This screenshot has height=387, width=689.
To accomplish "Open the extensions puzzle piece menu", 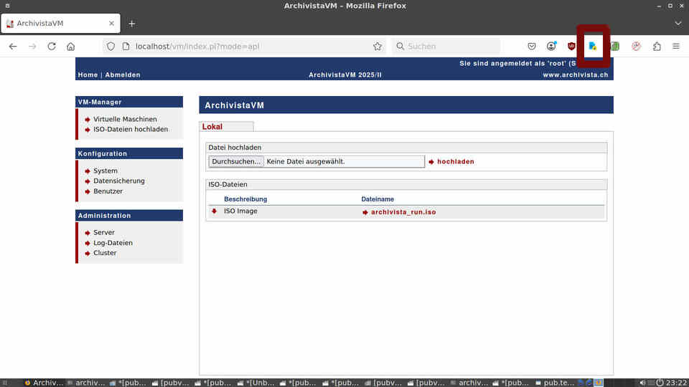I will click(x=657, y=46).
